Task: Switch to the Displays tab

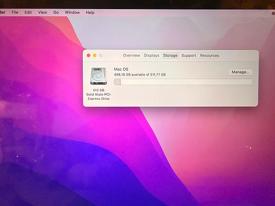Action: (152, 55)
